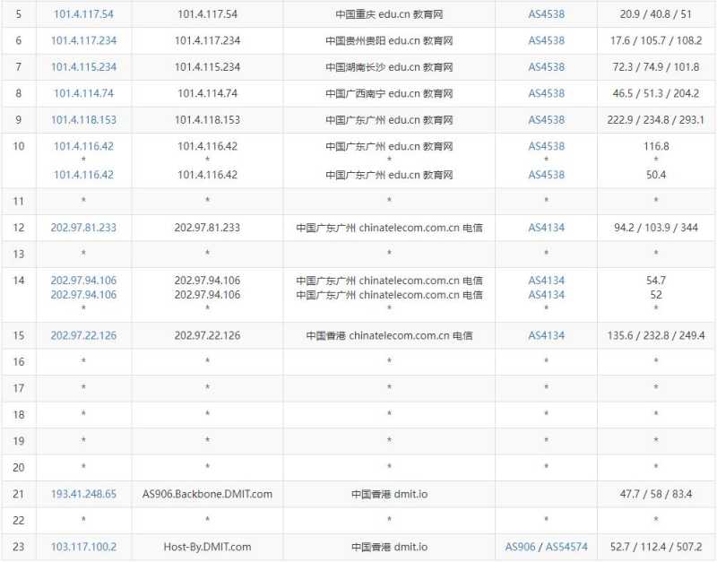Image resolution: width=717 pixels, height=562 pixels.
Task: Open the AS54574 link on hop 23
Action: coord(566,547)
